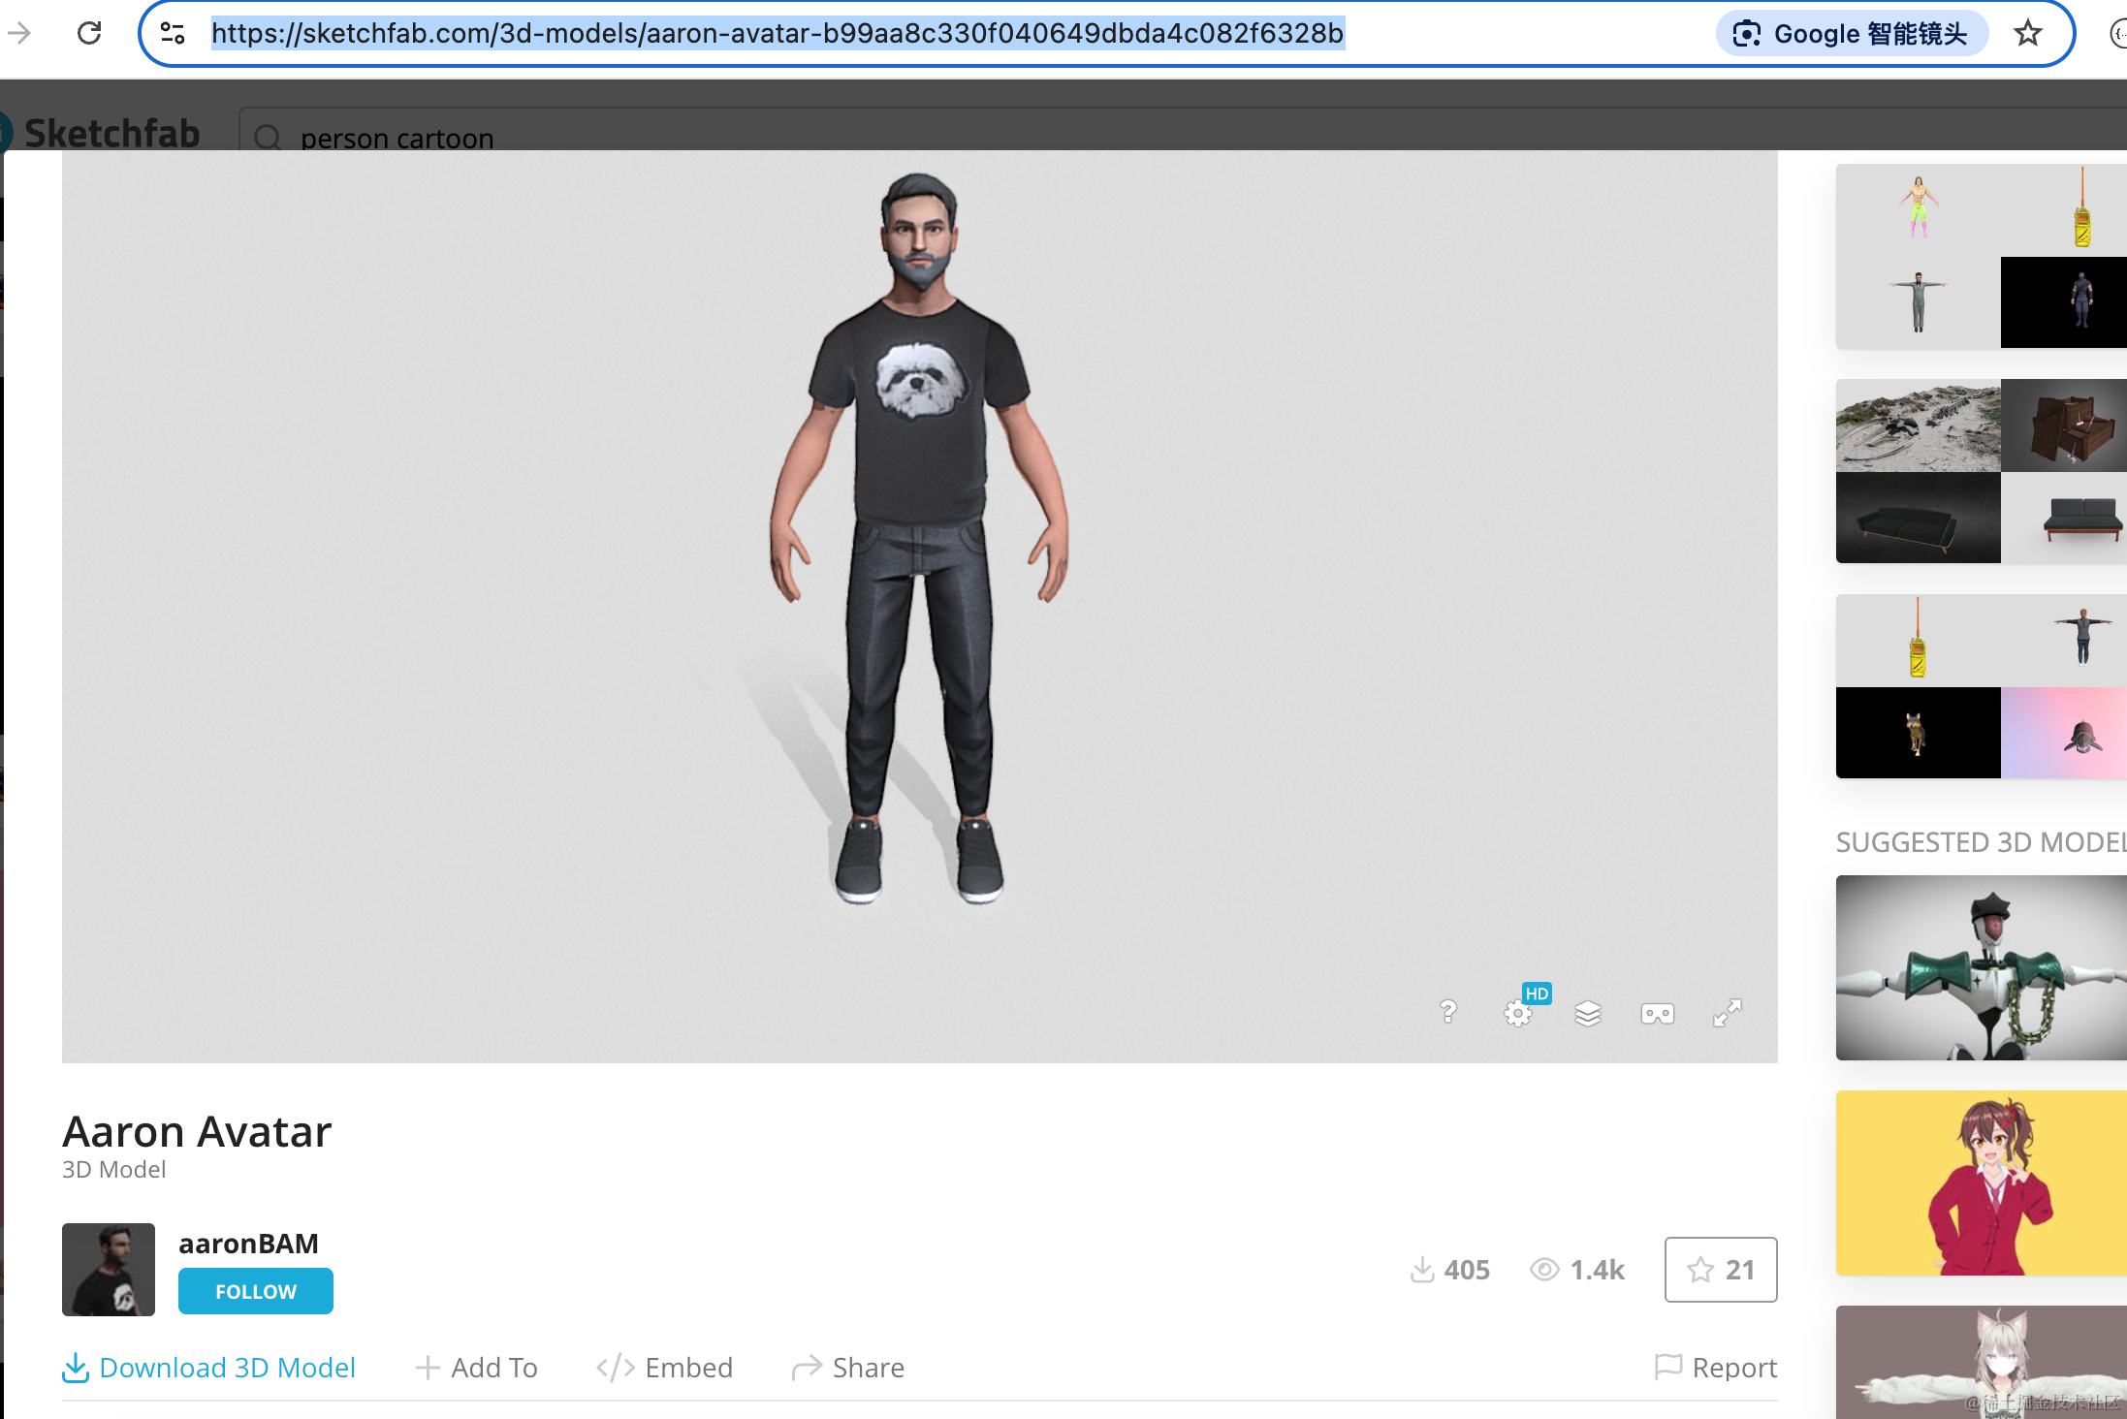Viewport: 2127px width, 1419px height.
Task: Open the collection thumbnail with whale skeleton
Action: click(1918, 426)
